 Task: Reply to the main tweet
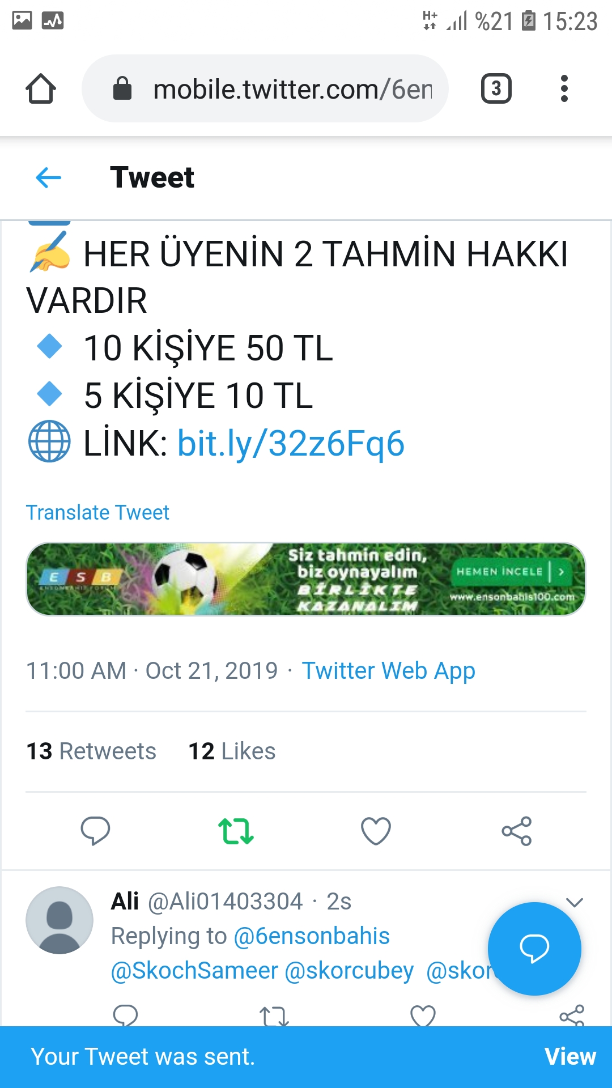click(x=95, y=831)
